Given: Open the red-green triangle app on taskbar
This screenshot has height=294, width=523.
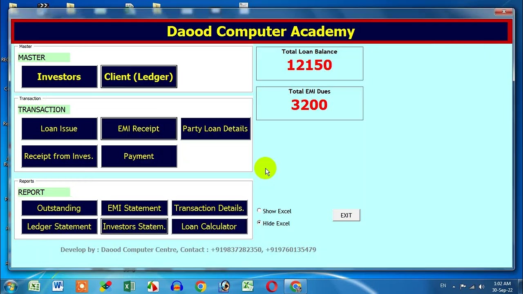Looking at the screenshot, I should tap(153, 286).
